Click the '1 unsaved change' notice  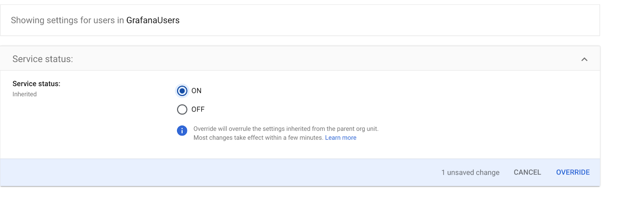coord(470,172)
